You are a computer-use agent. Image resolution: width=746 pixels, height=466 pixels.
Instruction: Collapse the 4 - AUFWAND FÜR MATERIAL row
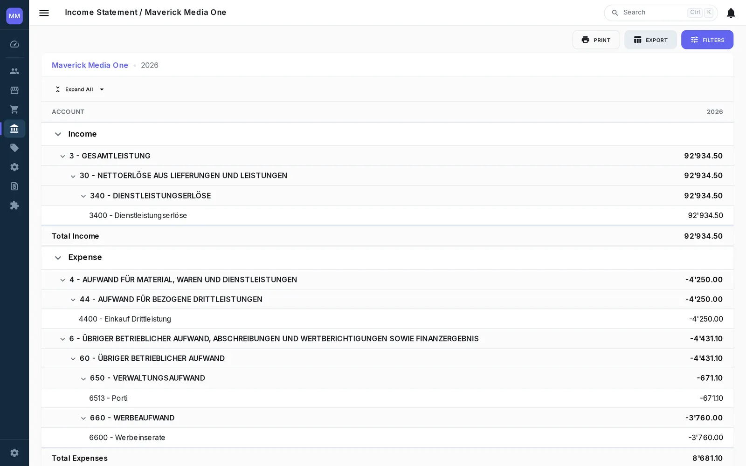(62, 280)
